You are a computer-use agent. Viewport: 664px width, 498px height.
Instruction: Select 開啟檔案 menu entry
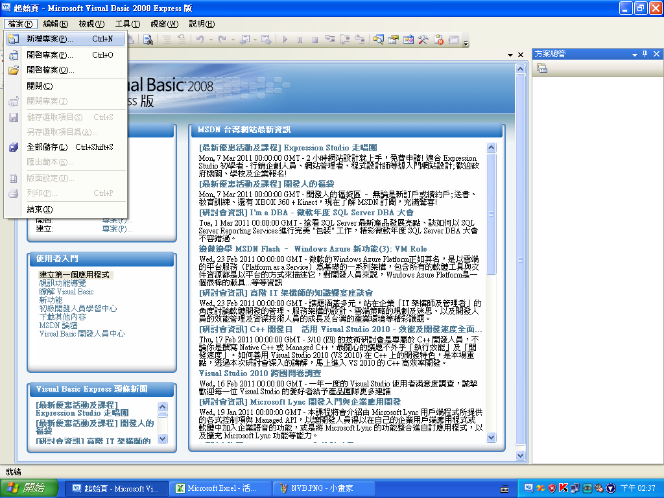tap(65, 70)
